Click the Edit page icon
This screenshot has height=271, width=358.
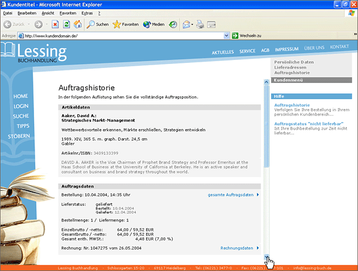[x=211, y=24]
